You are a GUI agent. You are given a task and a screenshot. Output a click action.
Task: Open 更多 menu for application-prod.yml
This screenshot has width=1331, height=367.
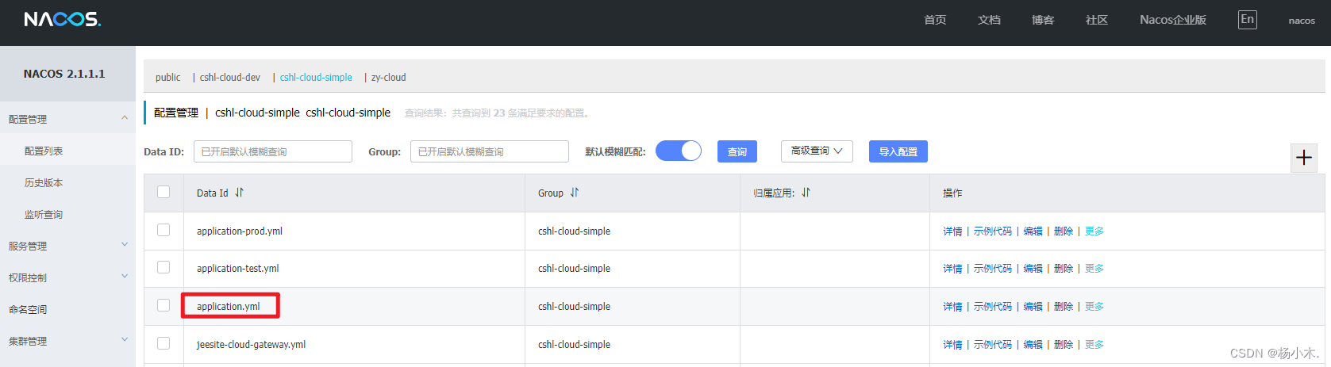[1094, 231]
